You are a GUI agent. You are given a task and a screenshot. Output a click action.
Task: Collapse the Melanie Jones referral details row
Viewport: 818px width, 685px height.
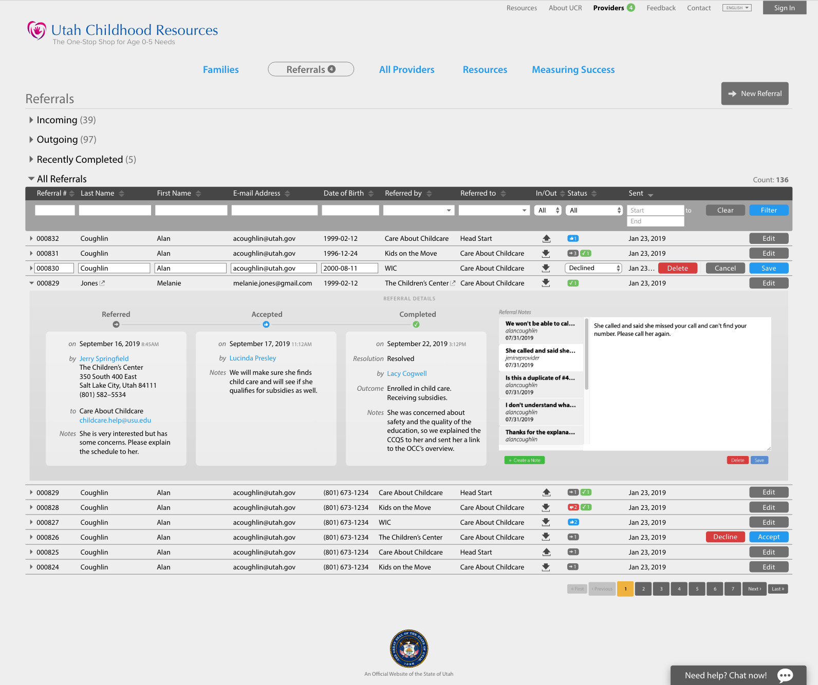tap(31, 283)
